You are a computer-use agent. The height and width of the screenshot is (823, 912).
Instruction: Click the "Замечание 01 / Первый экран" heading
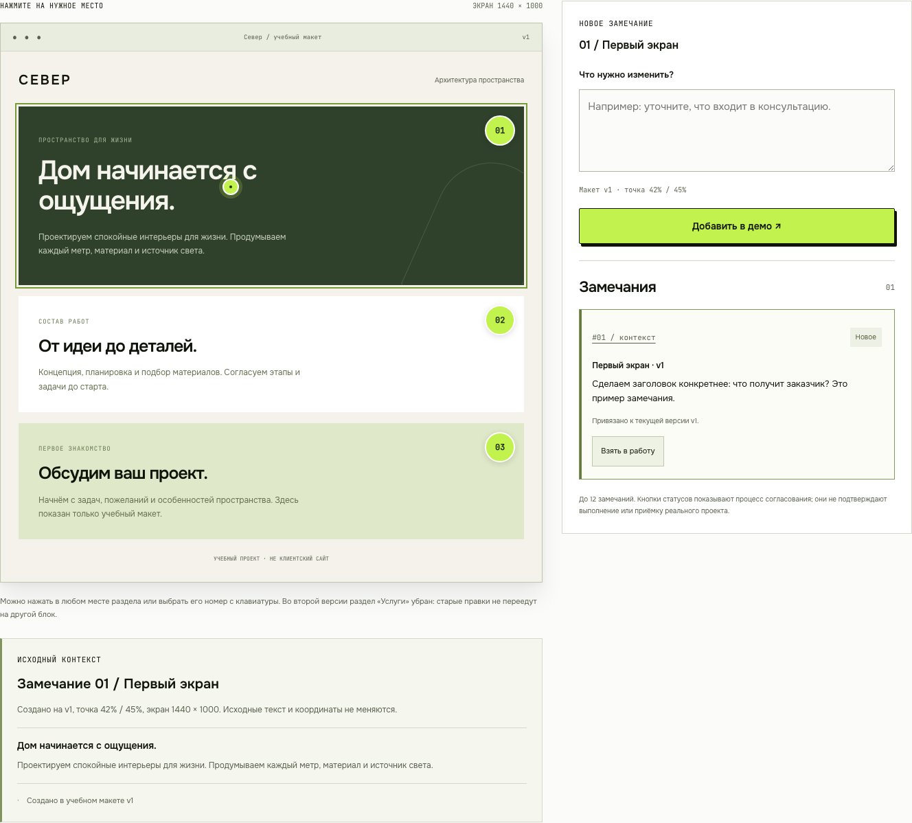click(x=118, y=684)
